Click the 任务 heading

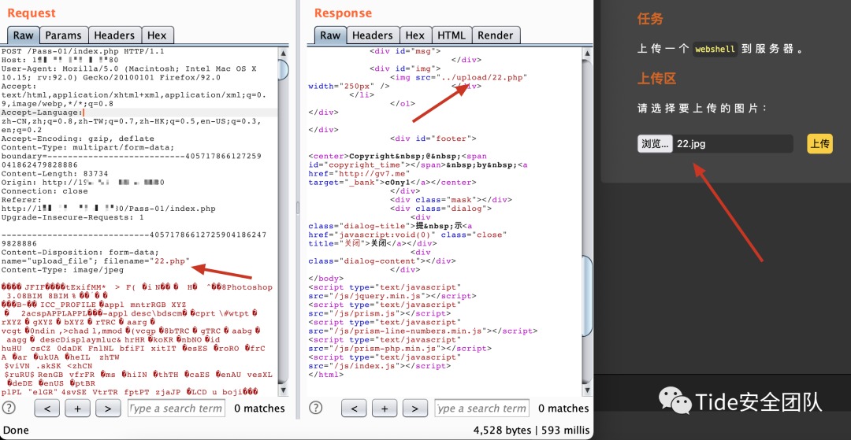[650, 20]
